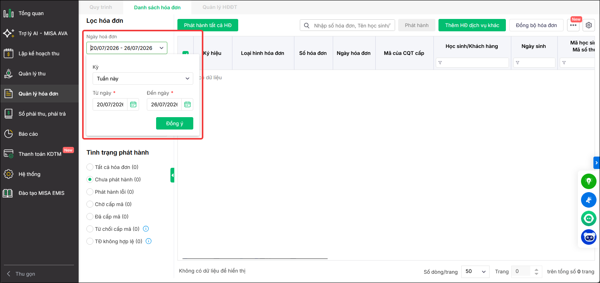Screen dimensions: 600x283
Task: Open the three-dots more options button
Action: (573, 26)
